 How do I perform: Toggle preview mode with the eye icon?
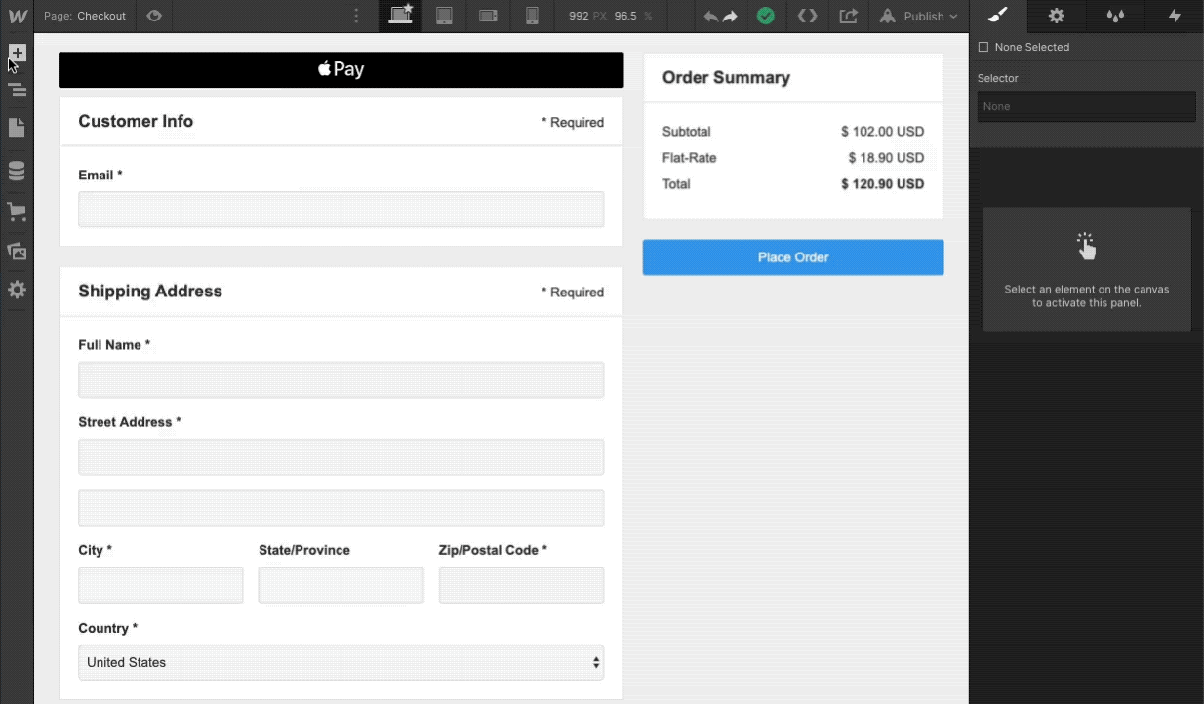click(154, 16)
